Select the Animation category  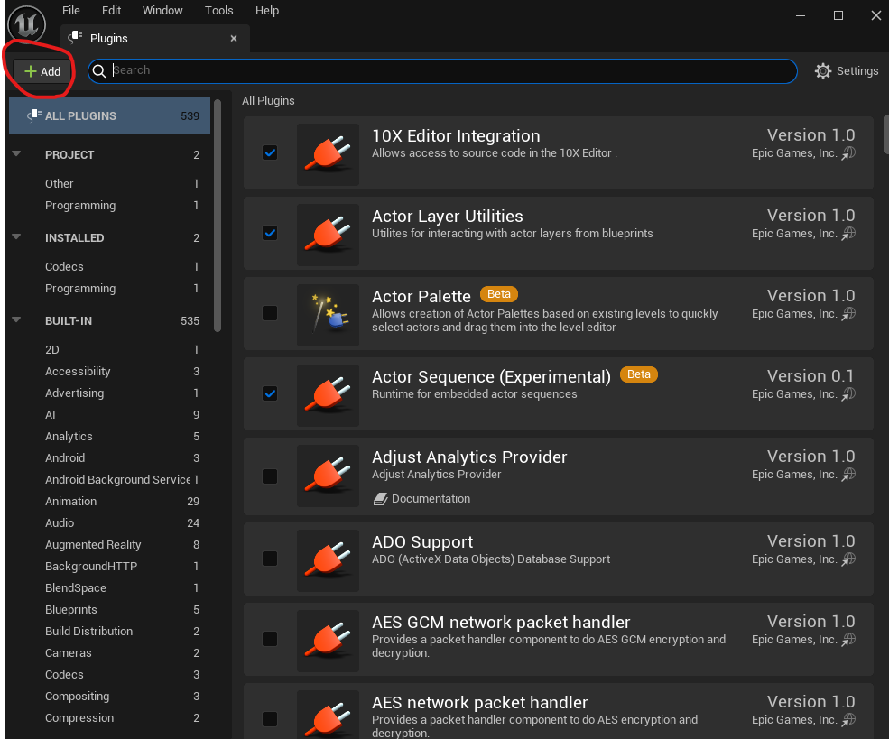click(71, 501)
